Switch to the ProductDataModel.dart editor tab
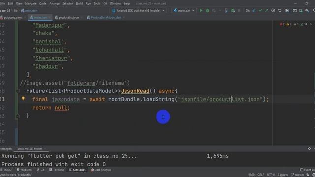The width and height of the screenshot is (315, 177). pyautogui.click(x=105, y=18)
